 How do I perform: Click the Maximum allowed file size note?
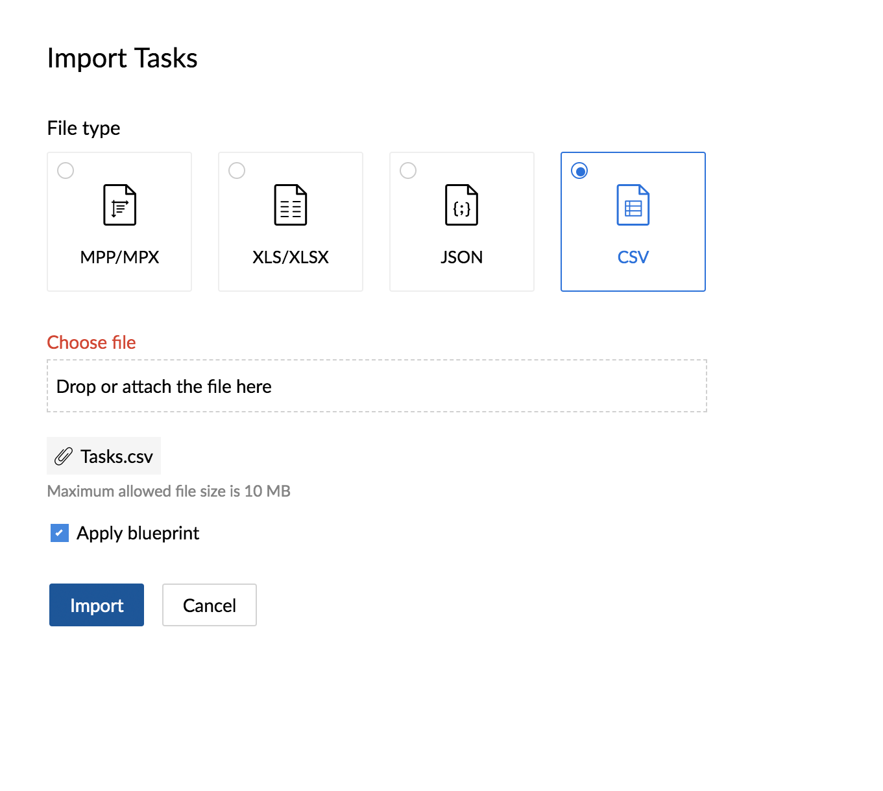pos(169,491)
